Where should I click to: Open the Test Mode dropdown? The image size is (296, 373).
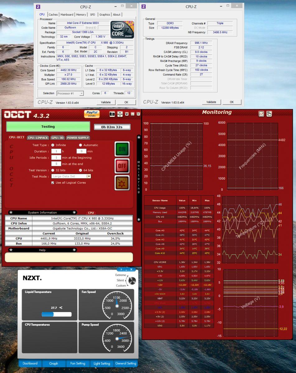pos(89,176)
